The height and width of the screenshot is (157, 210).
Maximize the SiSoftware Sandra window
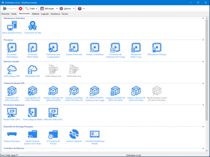tap(198, 3)
